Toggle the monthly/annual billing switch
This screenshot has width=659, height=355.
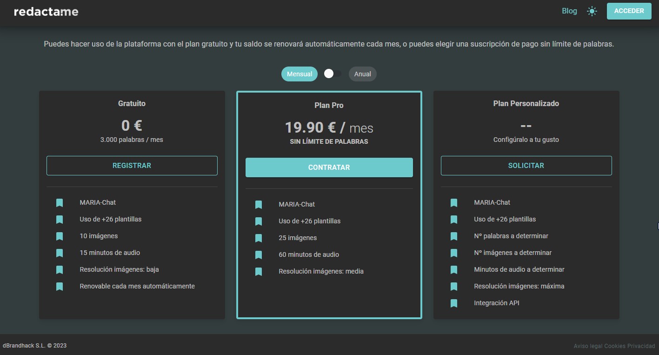(x=333, y=74)
